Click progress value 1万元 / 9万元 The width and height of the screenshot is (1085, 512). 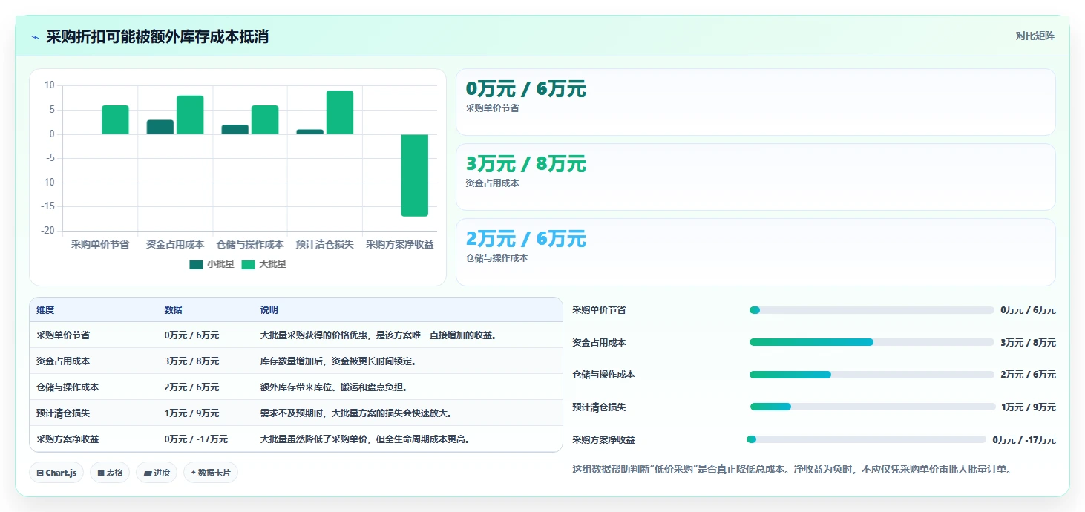(x=1028, y=407)
